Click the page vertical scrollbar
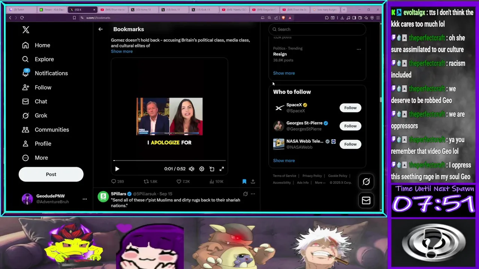This screenshot has height=269, width=479. (381, 99)
